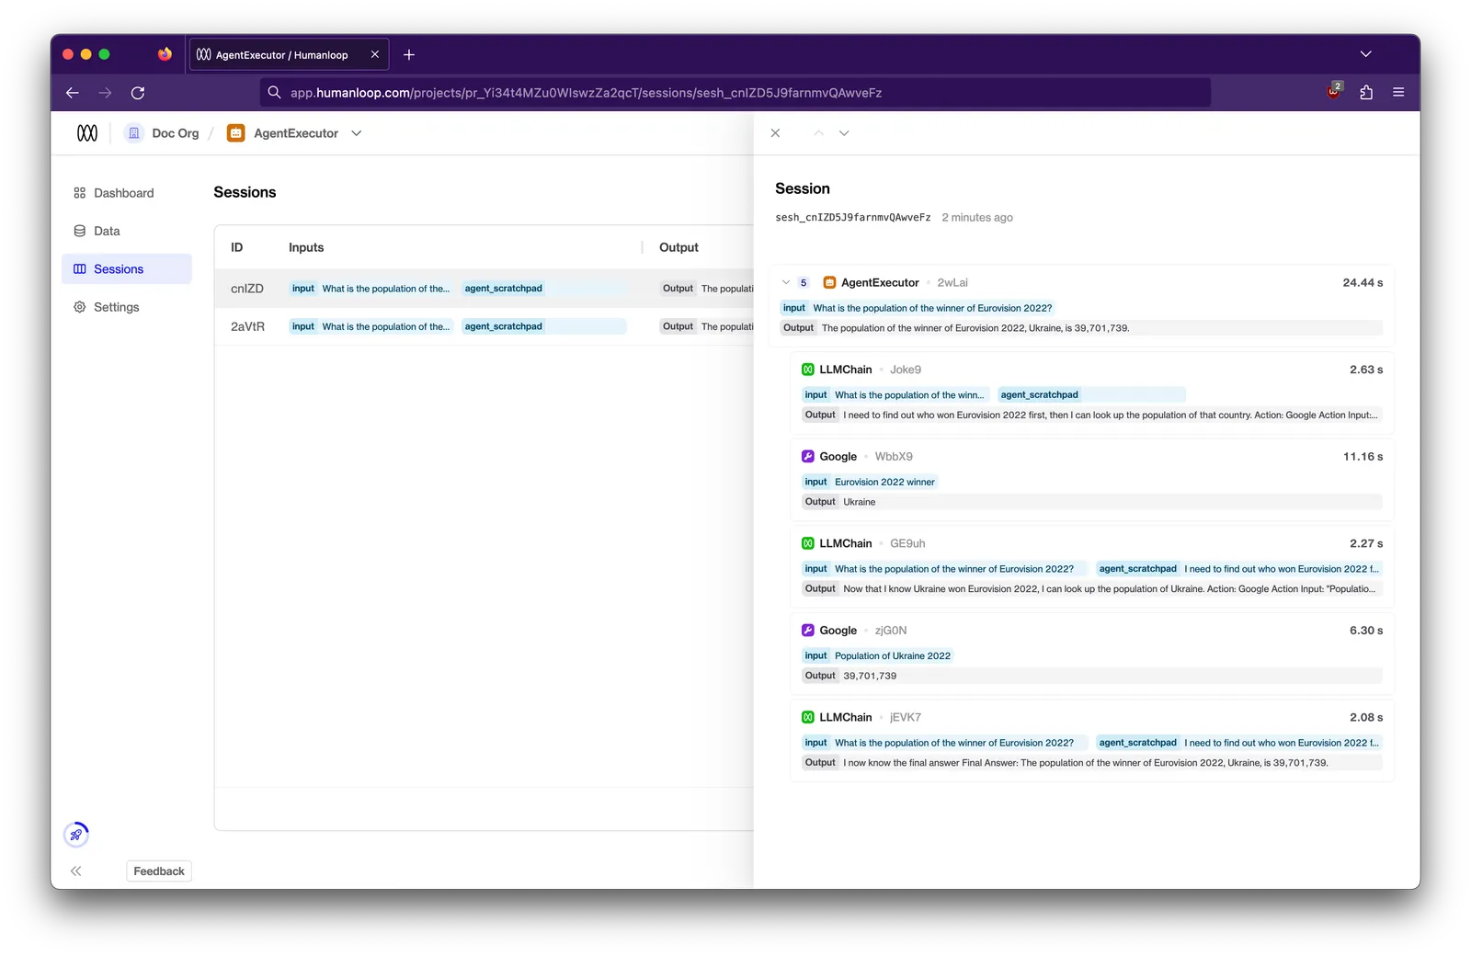Collapse the AgentExecutor trace chevron
Screen dimensions: 1471x956
(x=786, y=282)
